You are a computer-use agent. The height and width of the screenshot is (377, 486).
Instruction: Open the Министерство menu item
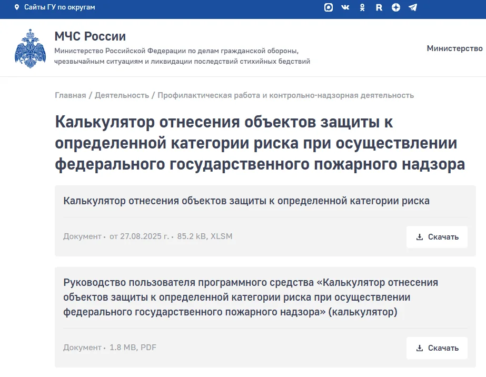455,48
